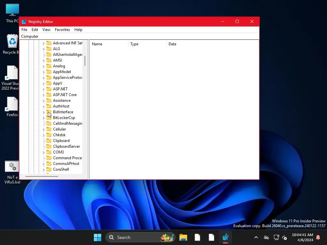Expand the CoreShell key

tap(43, 170)
